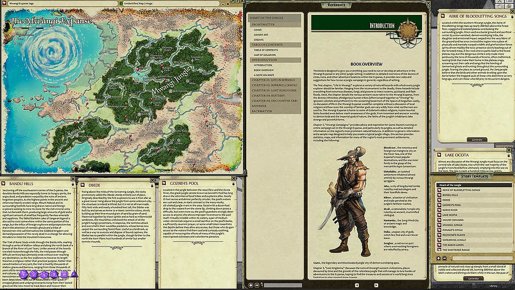Viewport: 515px width, 290px height.
Task: Expand Chapter 04: Bestiary section
Action: 275,95
